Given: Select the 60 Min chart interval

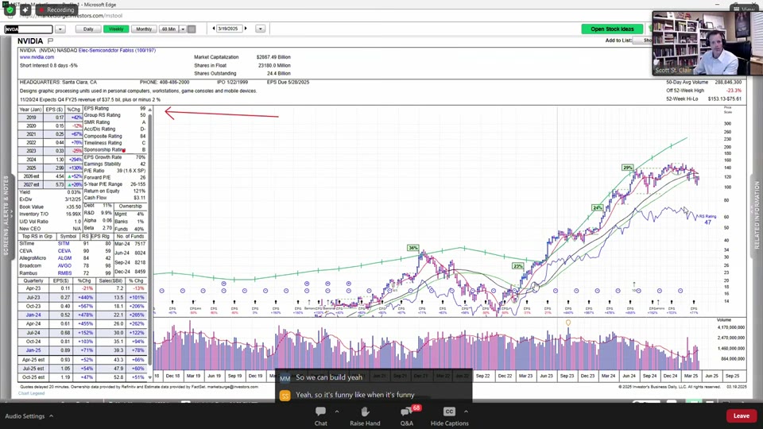Looking at the screenshot, I should [168, 29].
